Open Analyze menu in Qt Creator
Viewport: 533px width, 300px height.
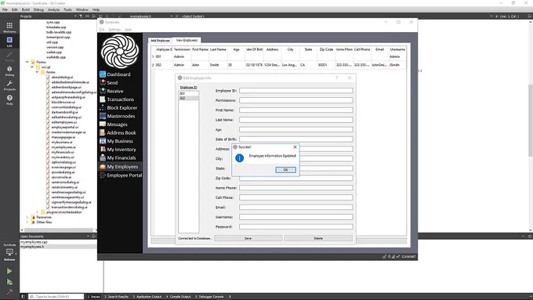(54, 9)
